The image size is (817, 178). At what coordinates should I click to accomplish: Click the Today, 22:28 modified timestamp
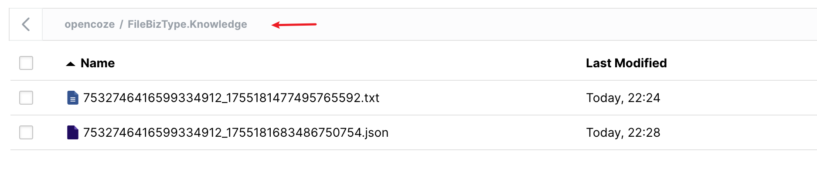[x=623, y=132]
